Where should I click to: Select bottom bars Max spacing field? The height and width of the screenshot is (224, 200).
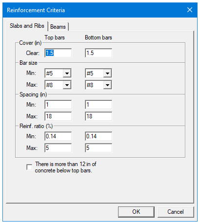pos(99,116)
